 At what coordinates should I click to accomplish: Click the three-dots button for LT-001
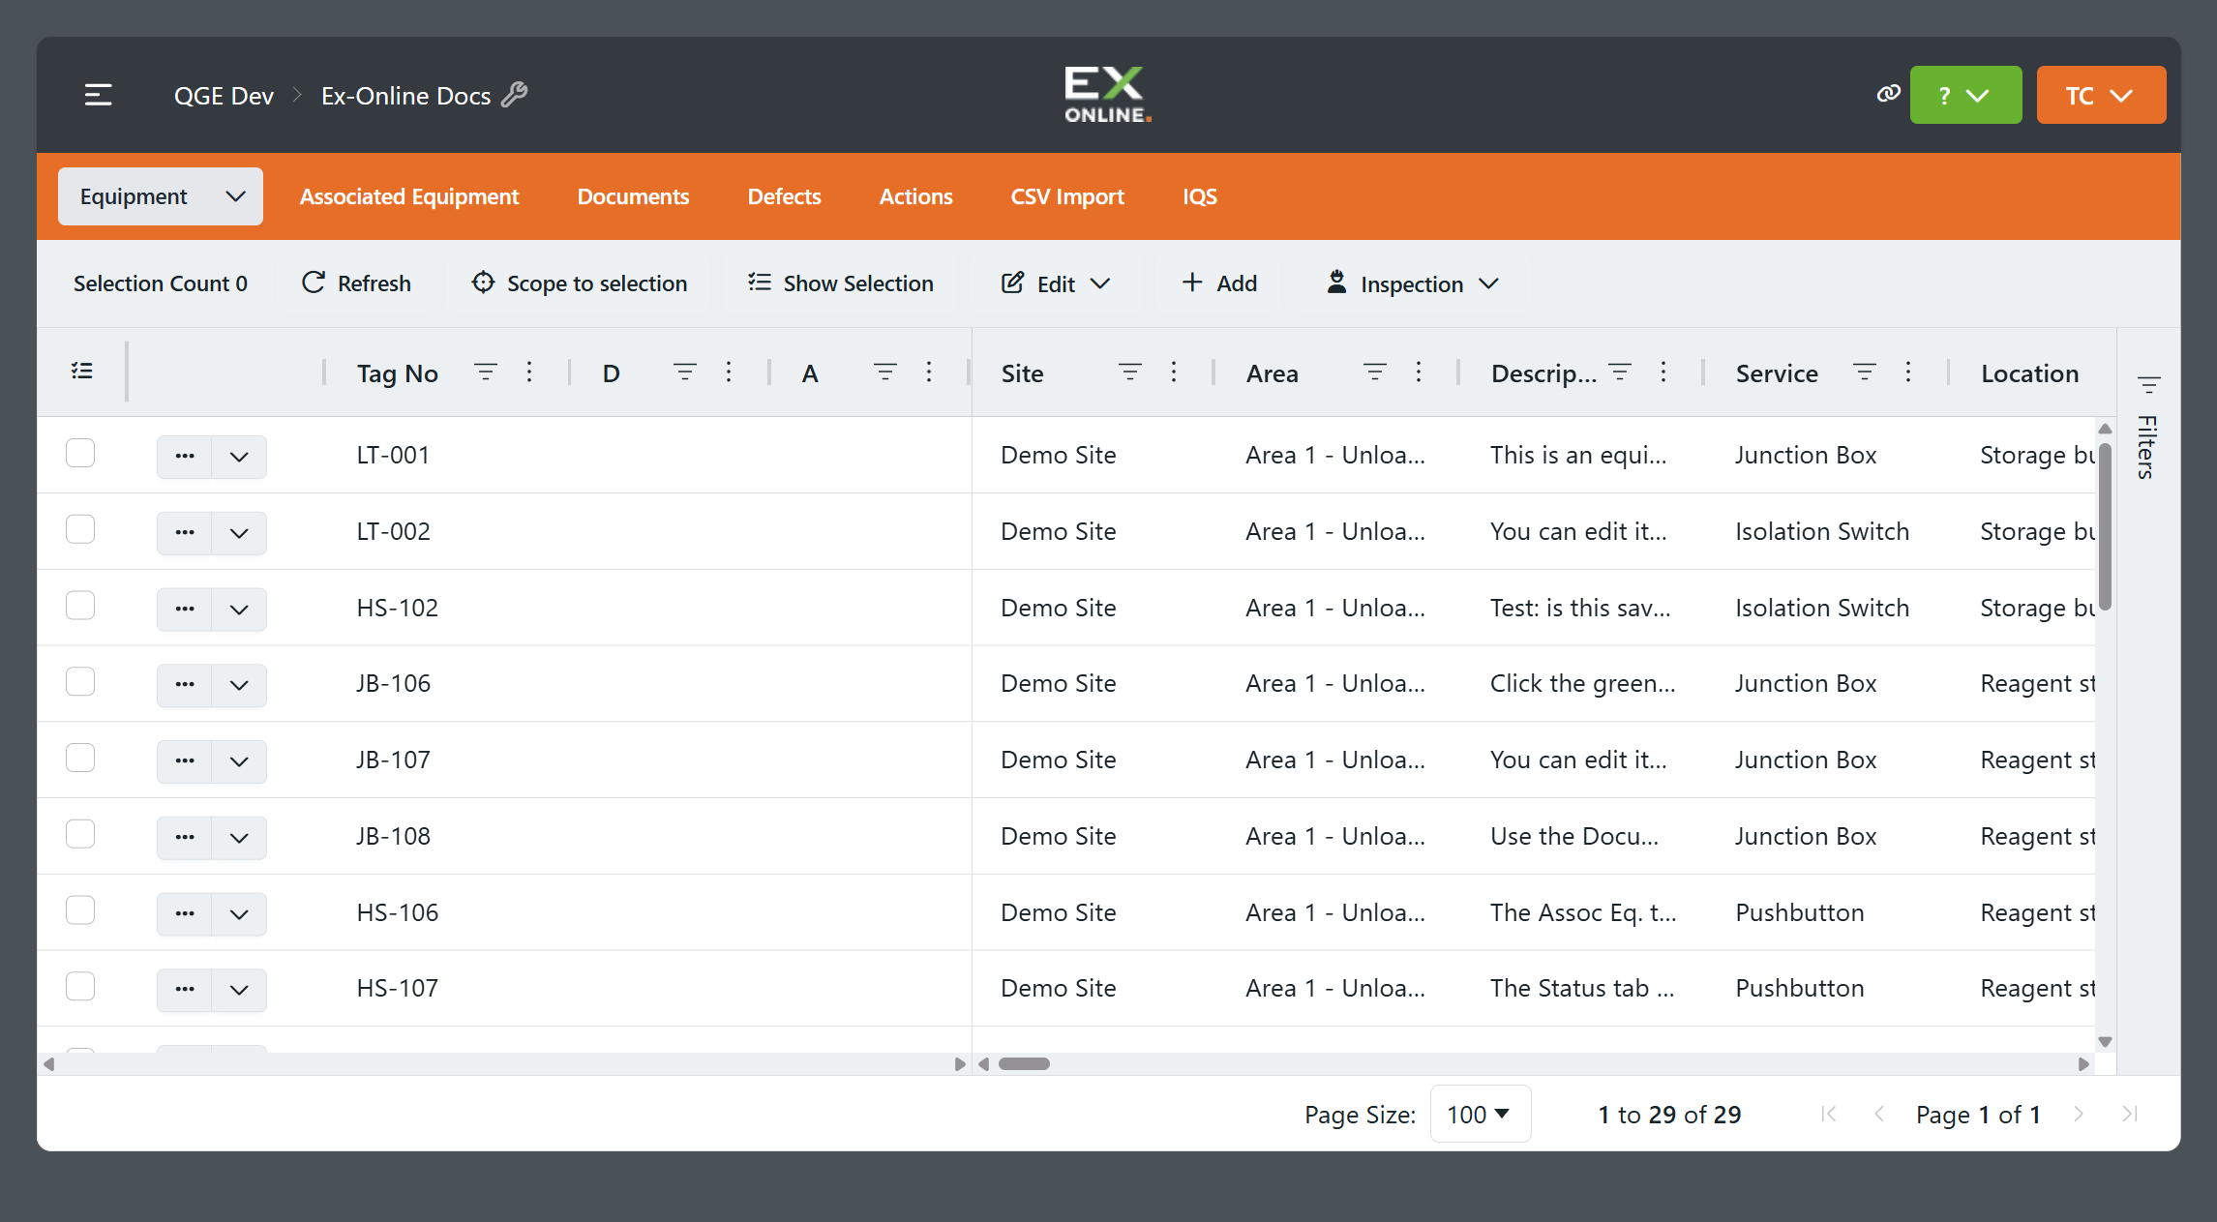[x=185, y=456]
